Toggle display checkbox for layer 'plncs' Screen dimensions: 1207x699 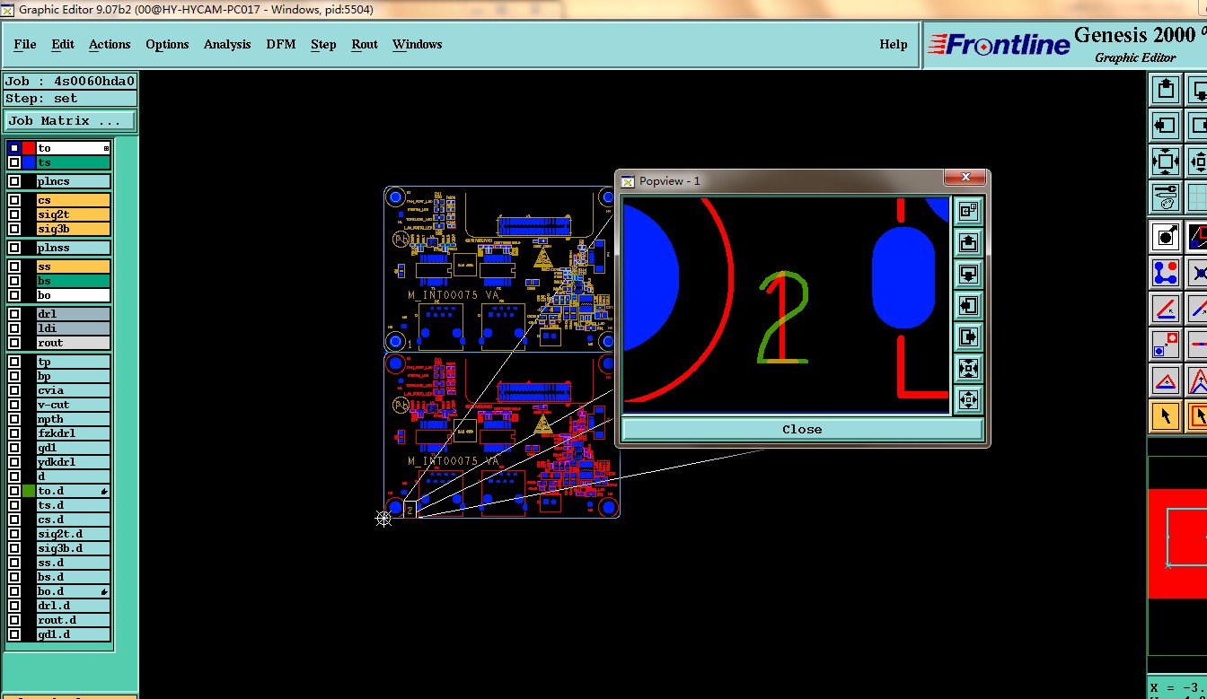pos(14,181)
